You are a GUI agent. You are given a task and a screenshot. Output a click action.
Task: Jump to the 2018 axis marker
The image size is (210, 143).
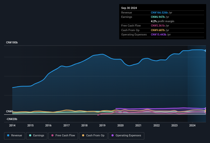pos(84,125)
